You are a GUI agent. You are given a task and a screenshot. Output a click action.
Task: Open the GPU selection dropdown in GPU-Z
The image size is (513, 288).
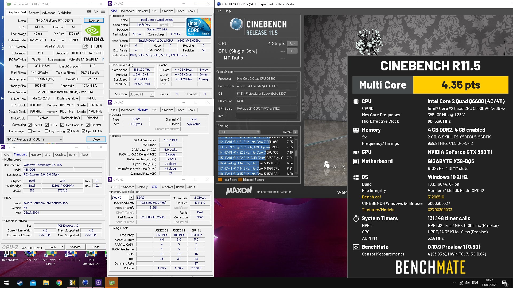tap(34, 139)
